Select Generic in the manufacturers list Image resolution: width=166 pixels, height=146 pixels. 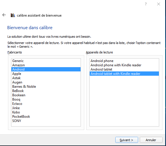[x=46, y=61]
